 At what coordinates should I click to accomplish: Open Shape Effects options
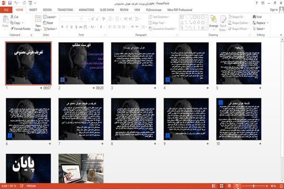238,29
